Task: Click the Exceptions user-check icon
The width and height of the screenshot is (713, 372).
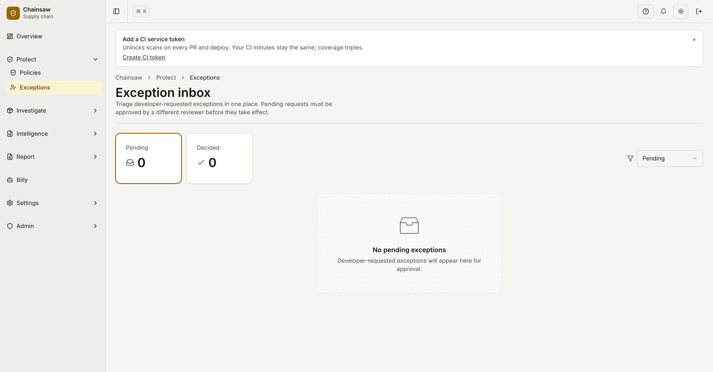Action: coord(13,87)
